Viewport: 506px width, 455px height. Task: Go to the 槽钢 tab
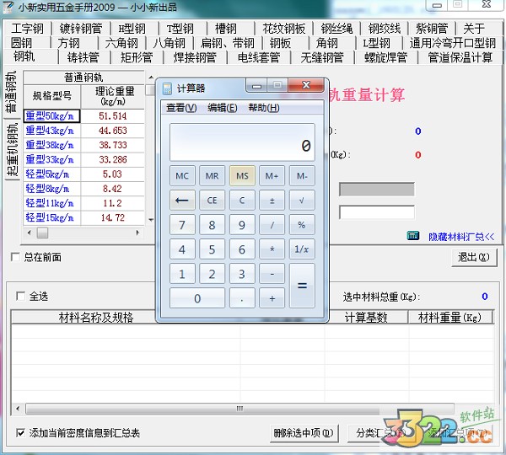pyautogui.click(x=226, y=29)
